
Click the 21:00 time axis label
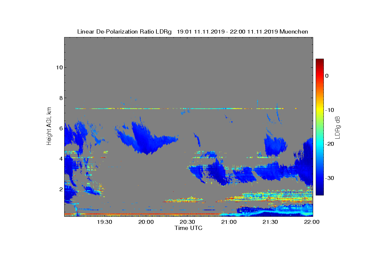[229, 222]
